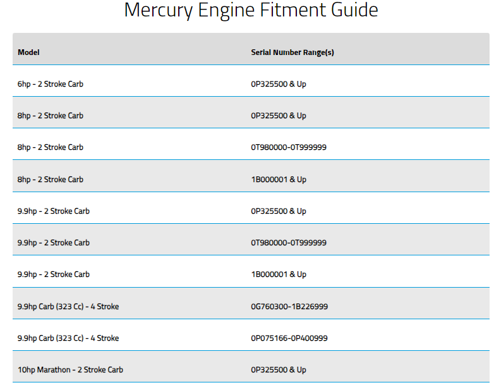Select the 8hp model with serial 0T980000-0T999999
Image resolution: width=494 pixels, height=385 pixels.
pyautogui.click(x=51, y=147)
